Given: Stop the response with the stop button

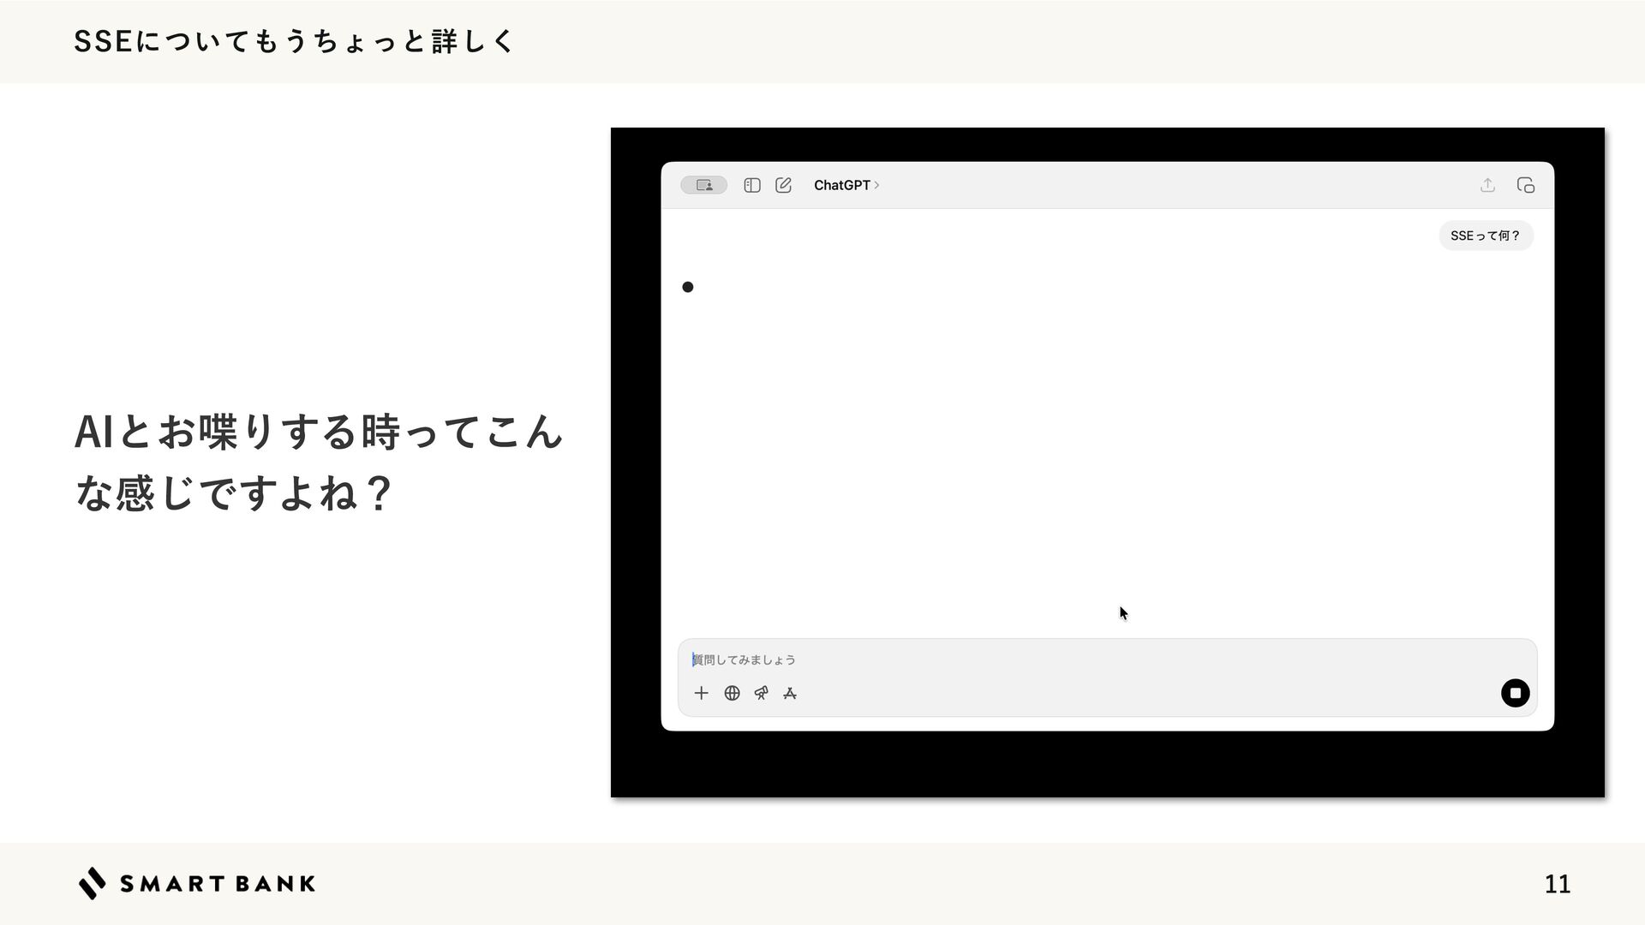Looking at the screenshot, I should (x=1515, y=693).
